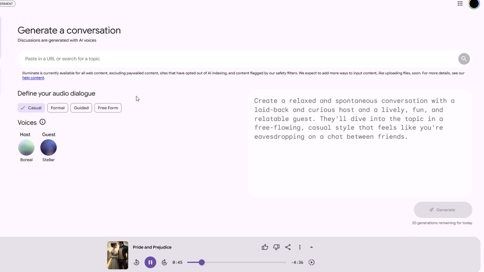Skip forward 30 seconds
This screenshot has width=484, height=272.
pos(164,262)
